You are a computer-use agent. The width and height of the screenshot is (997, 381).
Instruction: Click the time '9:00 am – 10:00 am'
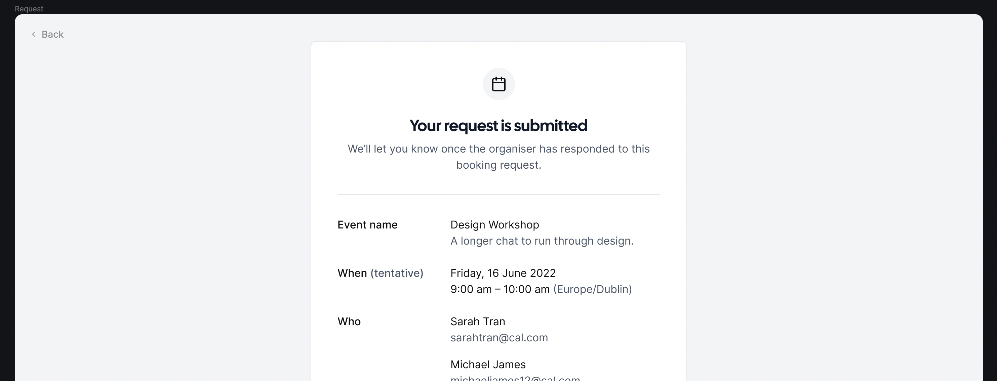click(x=500, y=289)
